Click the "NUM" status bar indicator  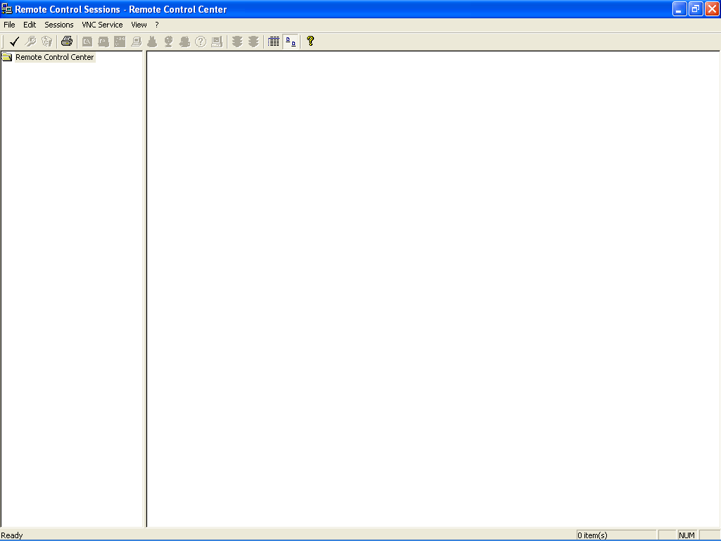pos(686,535)
